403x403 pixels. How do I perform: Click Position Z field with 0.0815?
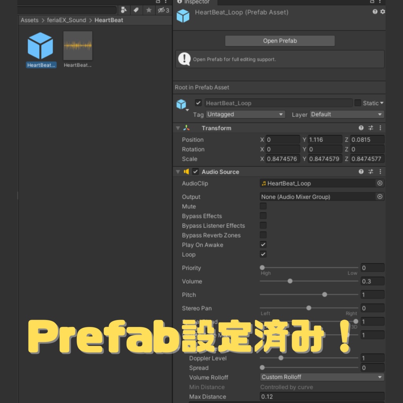367,140
